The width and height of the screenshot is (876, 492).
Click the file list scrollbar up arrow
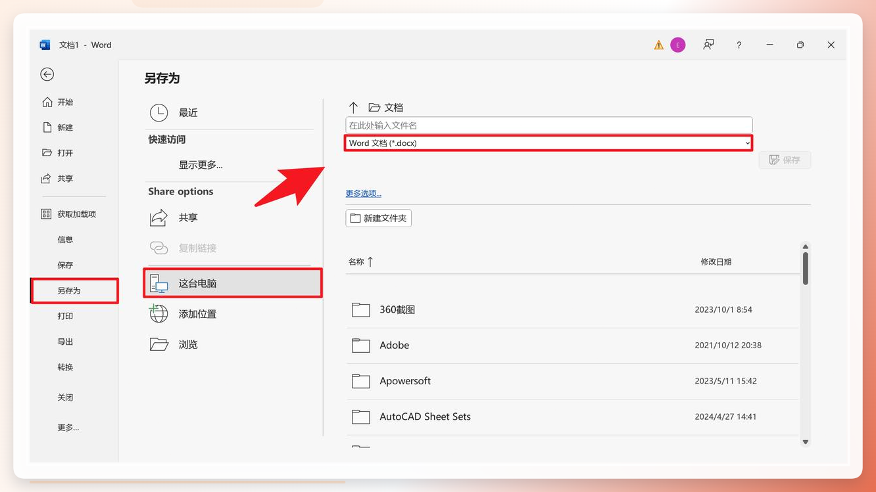click(x=805, y=247)
